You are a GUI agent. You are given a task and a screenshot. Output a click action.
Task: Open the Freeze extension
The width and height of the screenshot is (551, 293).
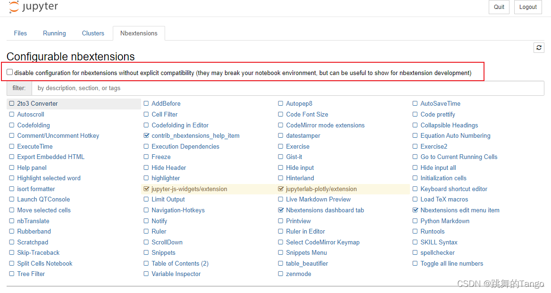(x=161, y=157)
